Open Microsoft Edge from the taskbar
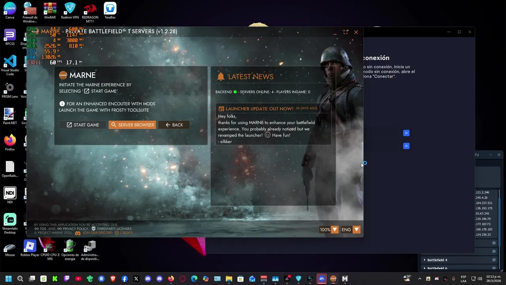This screenshot has height=285, width=506. [x=194, y=279]
